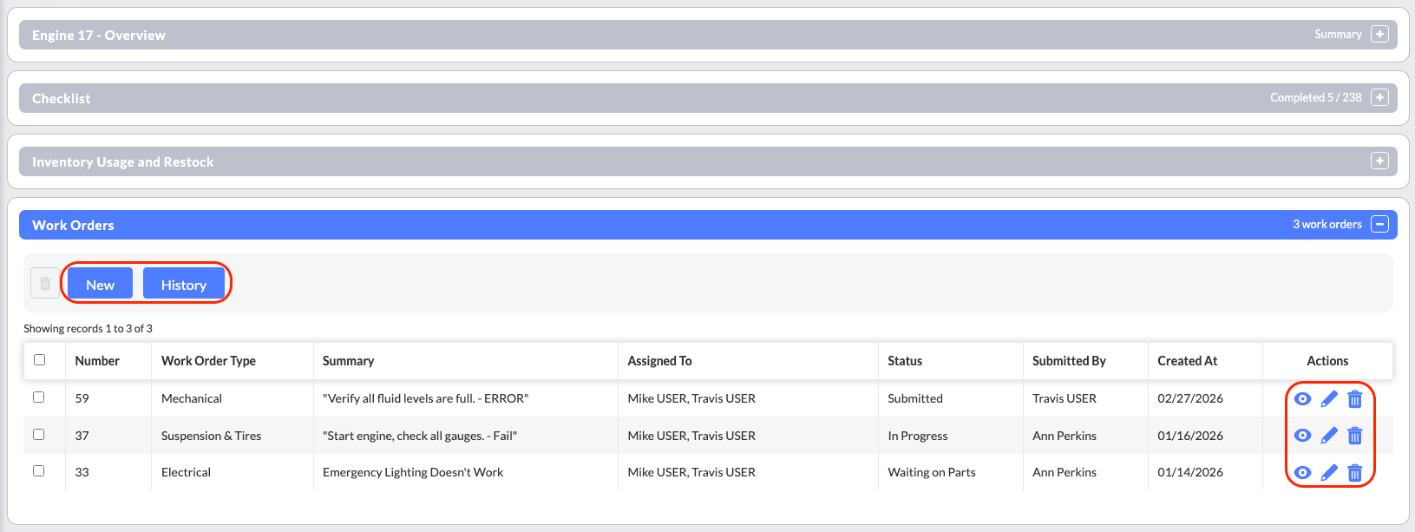Delete work order 37 trash icon
The height and width of the screenshot is (532, 1415).
[1355, 436]
